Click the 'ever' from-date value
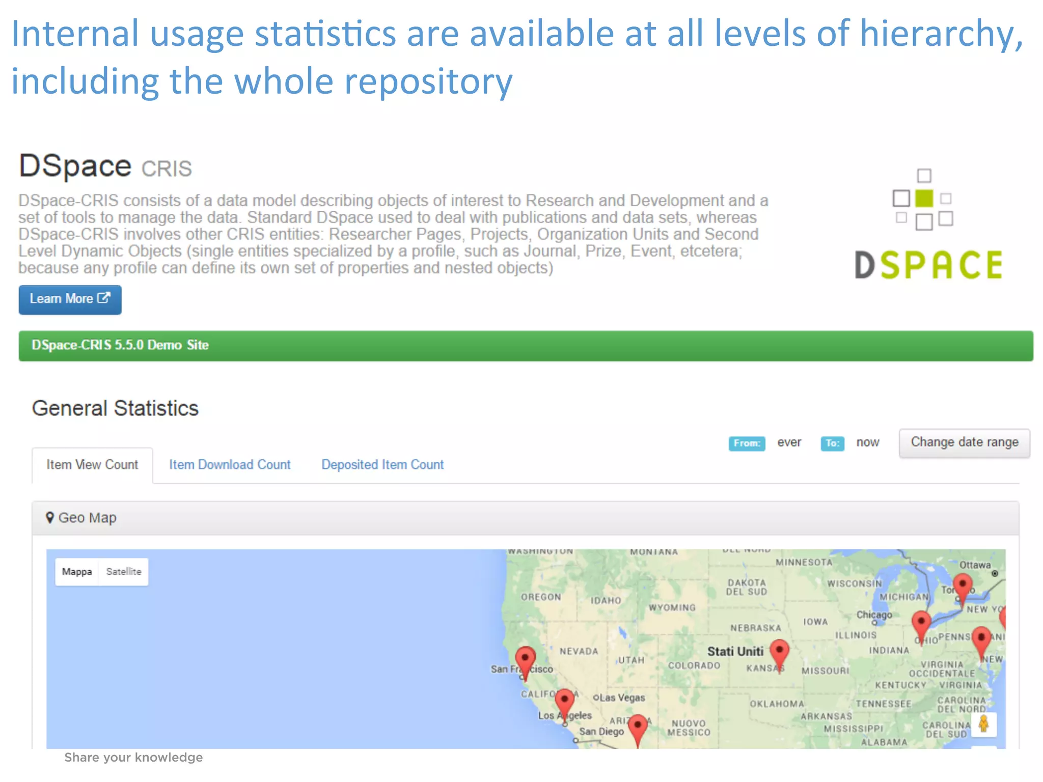The width and height of the screenshot is (1043, 782). [x=789, y=442]
